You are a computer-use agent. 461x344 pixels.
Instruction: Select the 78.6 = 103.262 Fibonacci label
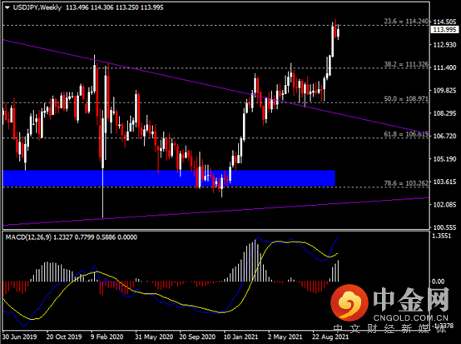pyautogui.click(x=406, y=183)
